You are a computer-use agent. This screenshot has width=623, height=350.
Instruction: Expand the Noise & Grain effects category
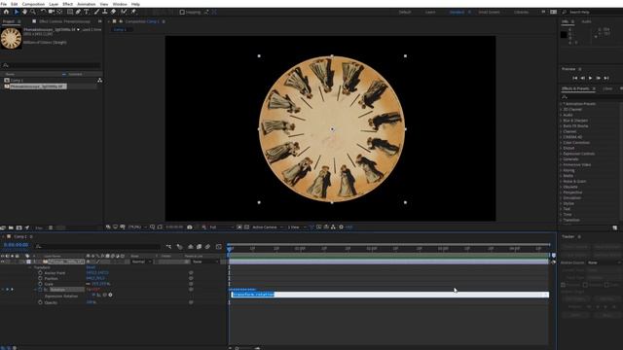point(561,182)
